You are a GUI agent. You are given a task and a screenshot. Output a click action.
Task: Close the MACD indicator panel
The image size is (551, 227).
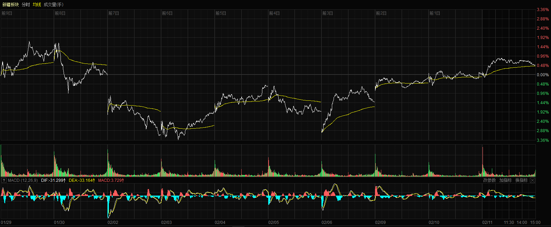532,180
